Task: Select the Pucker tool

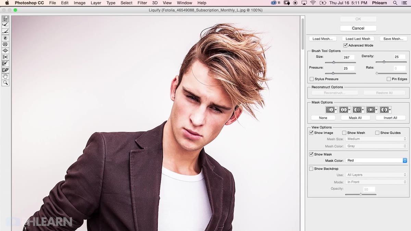Action: click(x=5, y=44)
